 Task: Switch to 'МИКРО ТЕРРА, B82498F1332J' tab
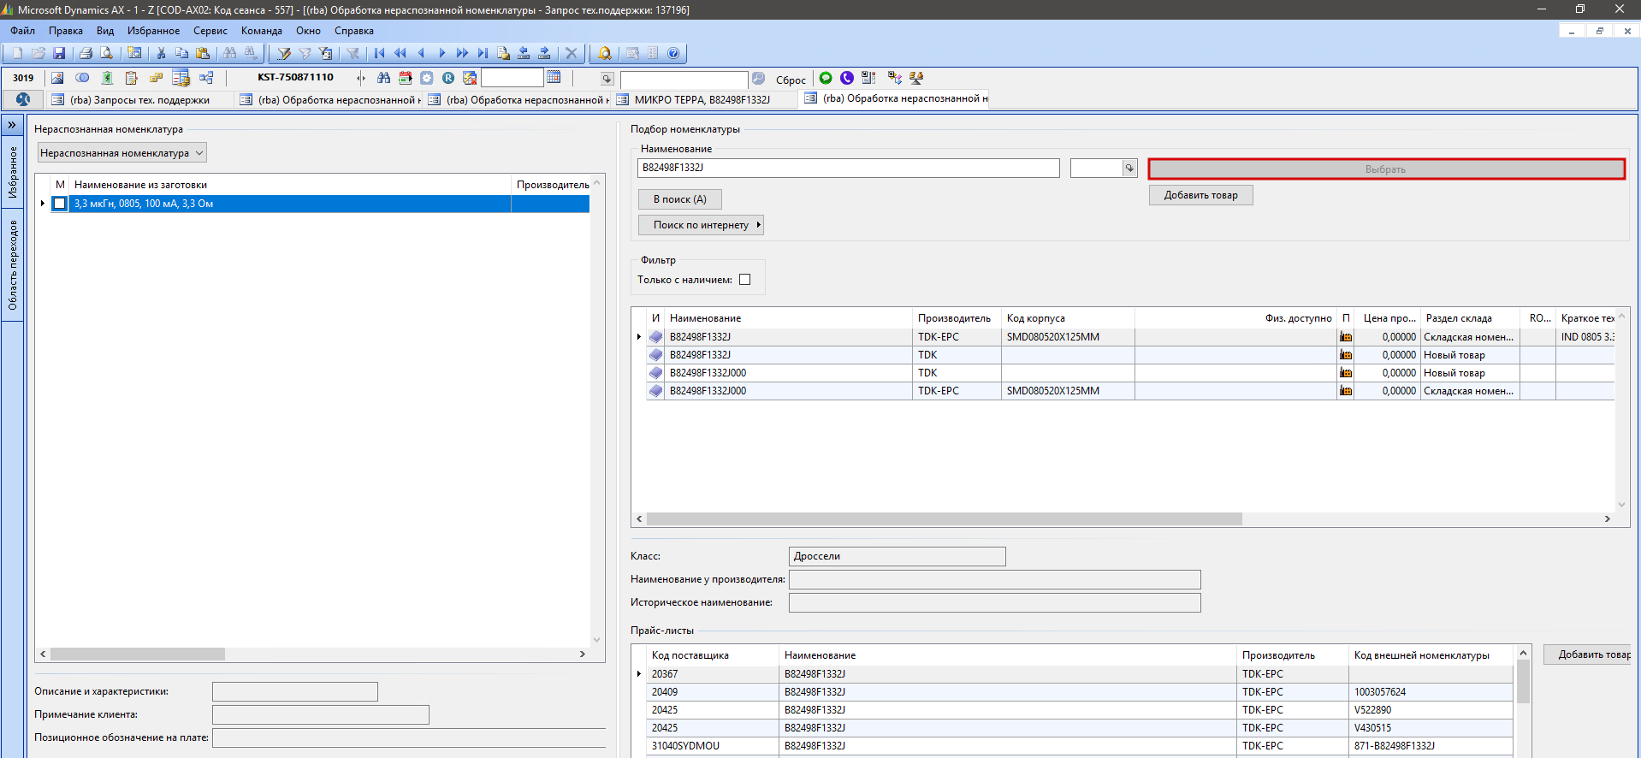pyautogui.click(x=702, y=100)
